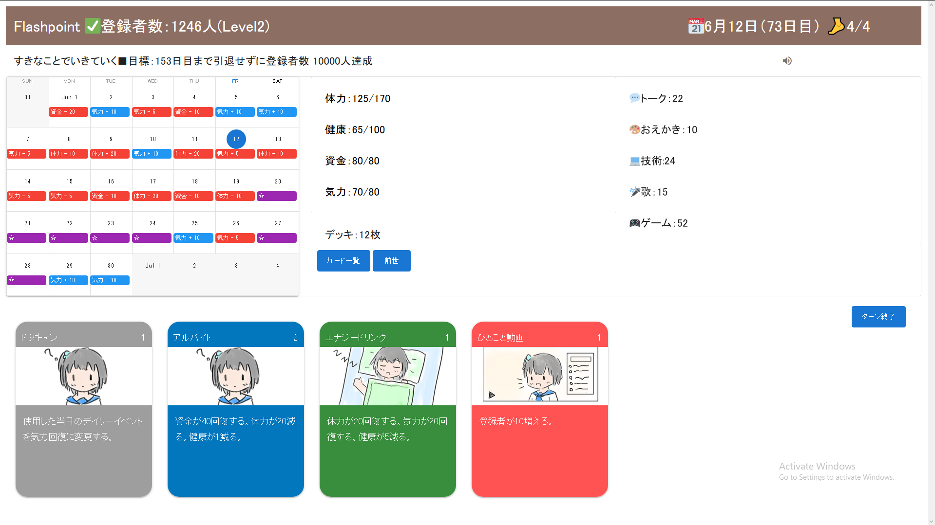Toggle the sound speaker icon
Screen dimensions: 935x525
pyautogui.click(x=787, y=61)
